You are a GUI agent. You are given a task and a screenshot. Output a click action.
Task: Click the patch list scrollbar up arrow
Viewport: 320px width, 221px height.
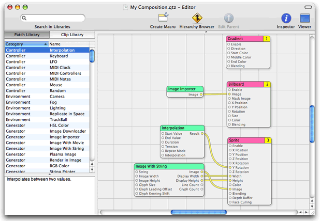(x=92, y=164)
